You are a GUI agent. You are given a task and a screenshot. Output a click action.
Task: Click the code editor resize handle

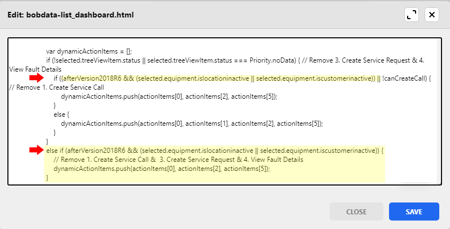(438, 182)
